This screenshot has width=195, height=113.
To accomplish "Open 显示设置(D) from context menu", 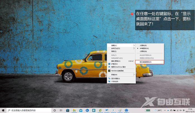I will coord(121,78).
